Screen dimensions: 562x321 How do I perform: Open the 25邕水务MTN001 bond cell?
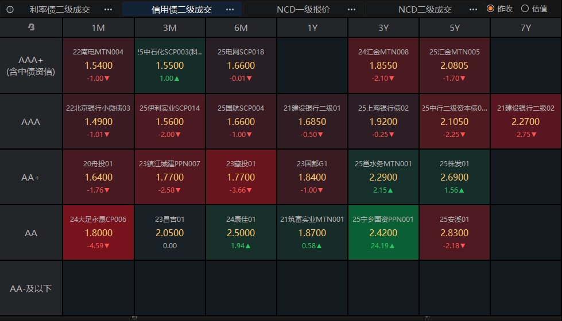pos(383,177)
